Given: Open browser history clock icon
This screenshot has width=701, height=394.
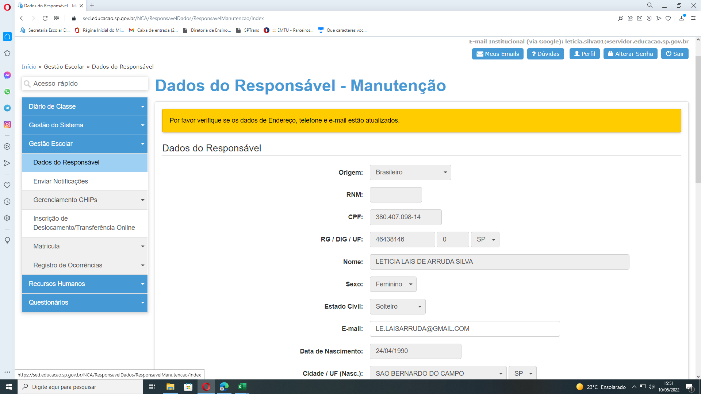Looking at the screenshot, I should [7, 201].
